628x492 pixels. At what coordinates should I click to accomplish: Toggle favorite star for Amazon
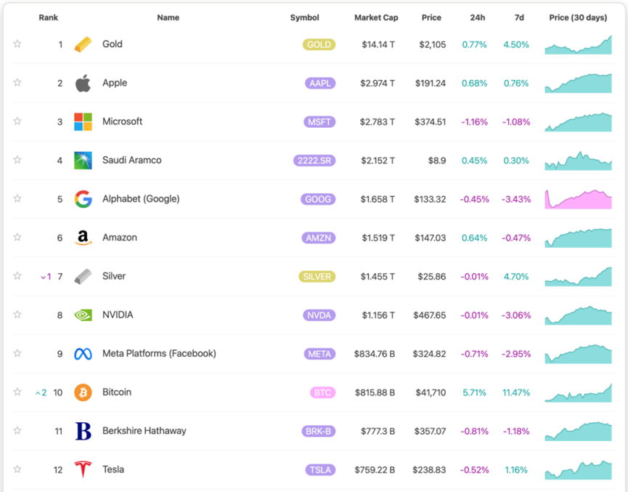point(17,238)
